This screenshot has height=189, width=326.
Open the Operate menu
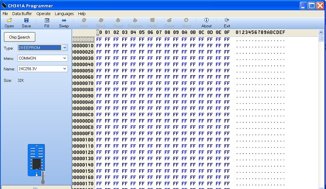[43, 13]
